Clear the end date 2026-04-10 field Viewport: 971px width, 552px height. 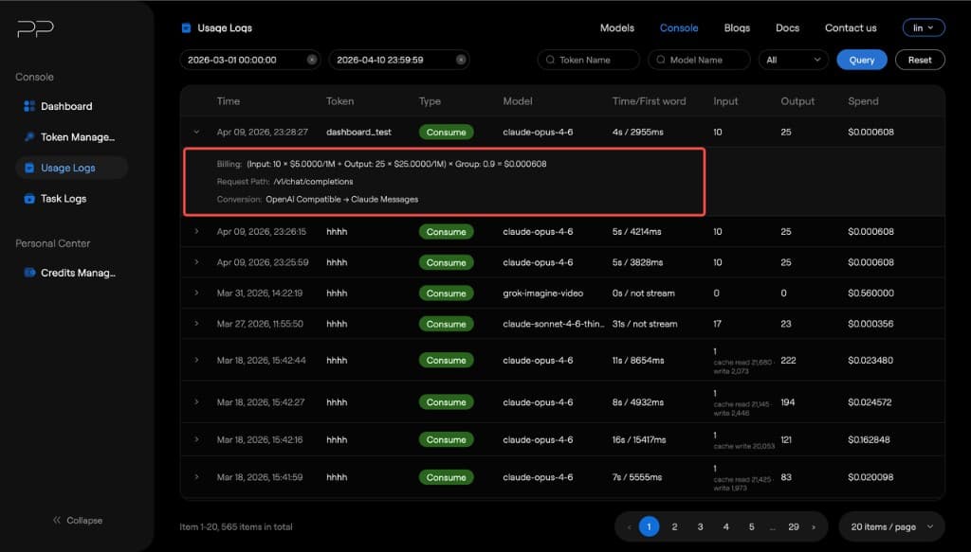click(461, 60)
